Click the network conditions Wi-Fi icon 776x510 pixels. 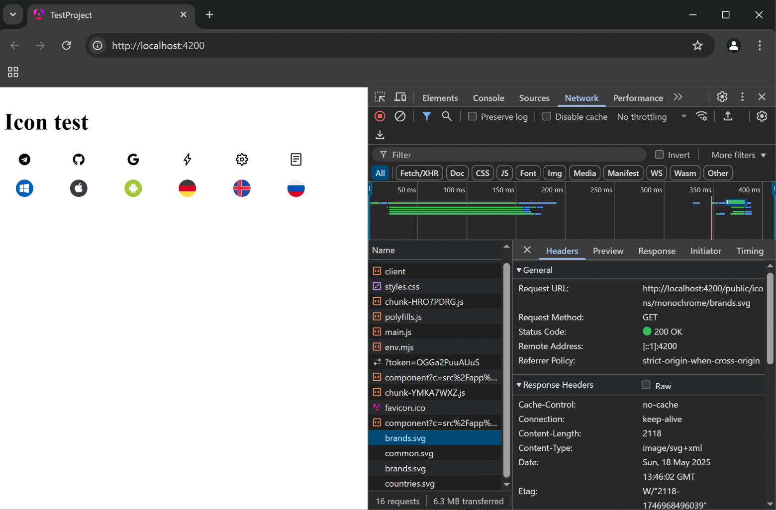coord(701,116)
